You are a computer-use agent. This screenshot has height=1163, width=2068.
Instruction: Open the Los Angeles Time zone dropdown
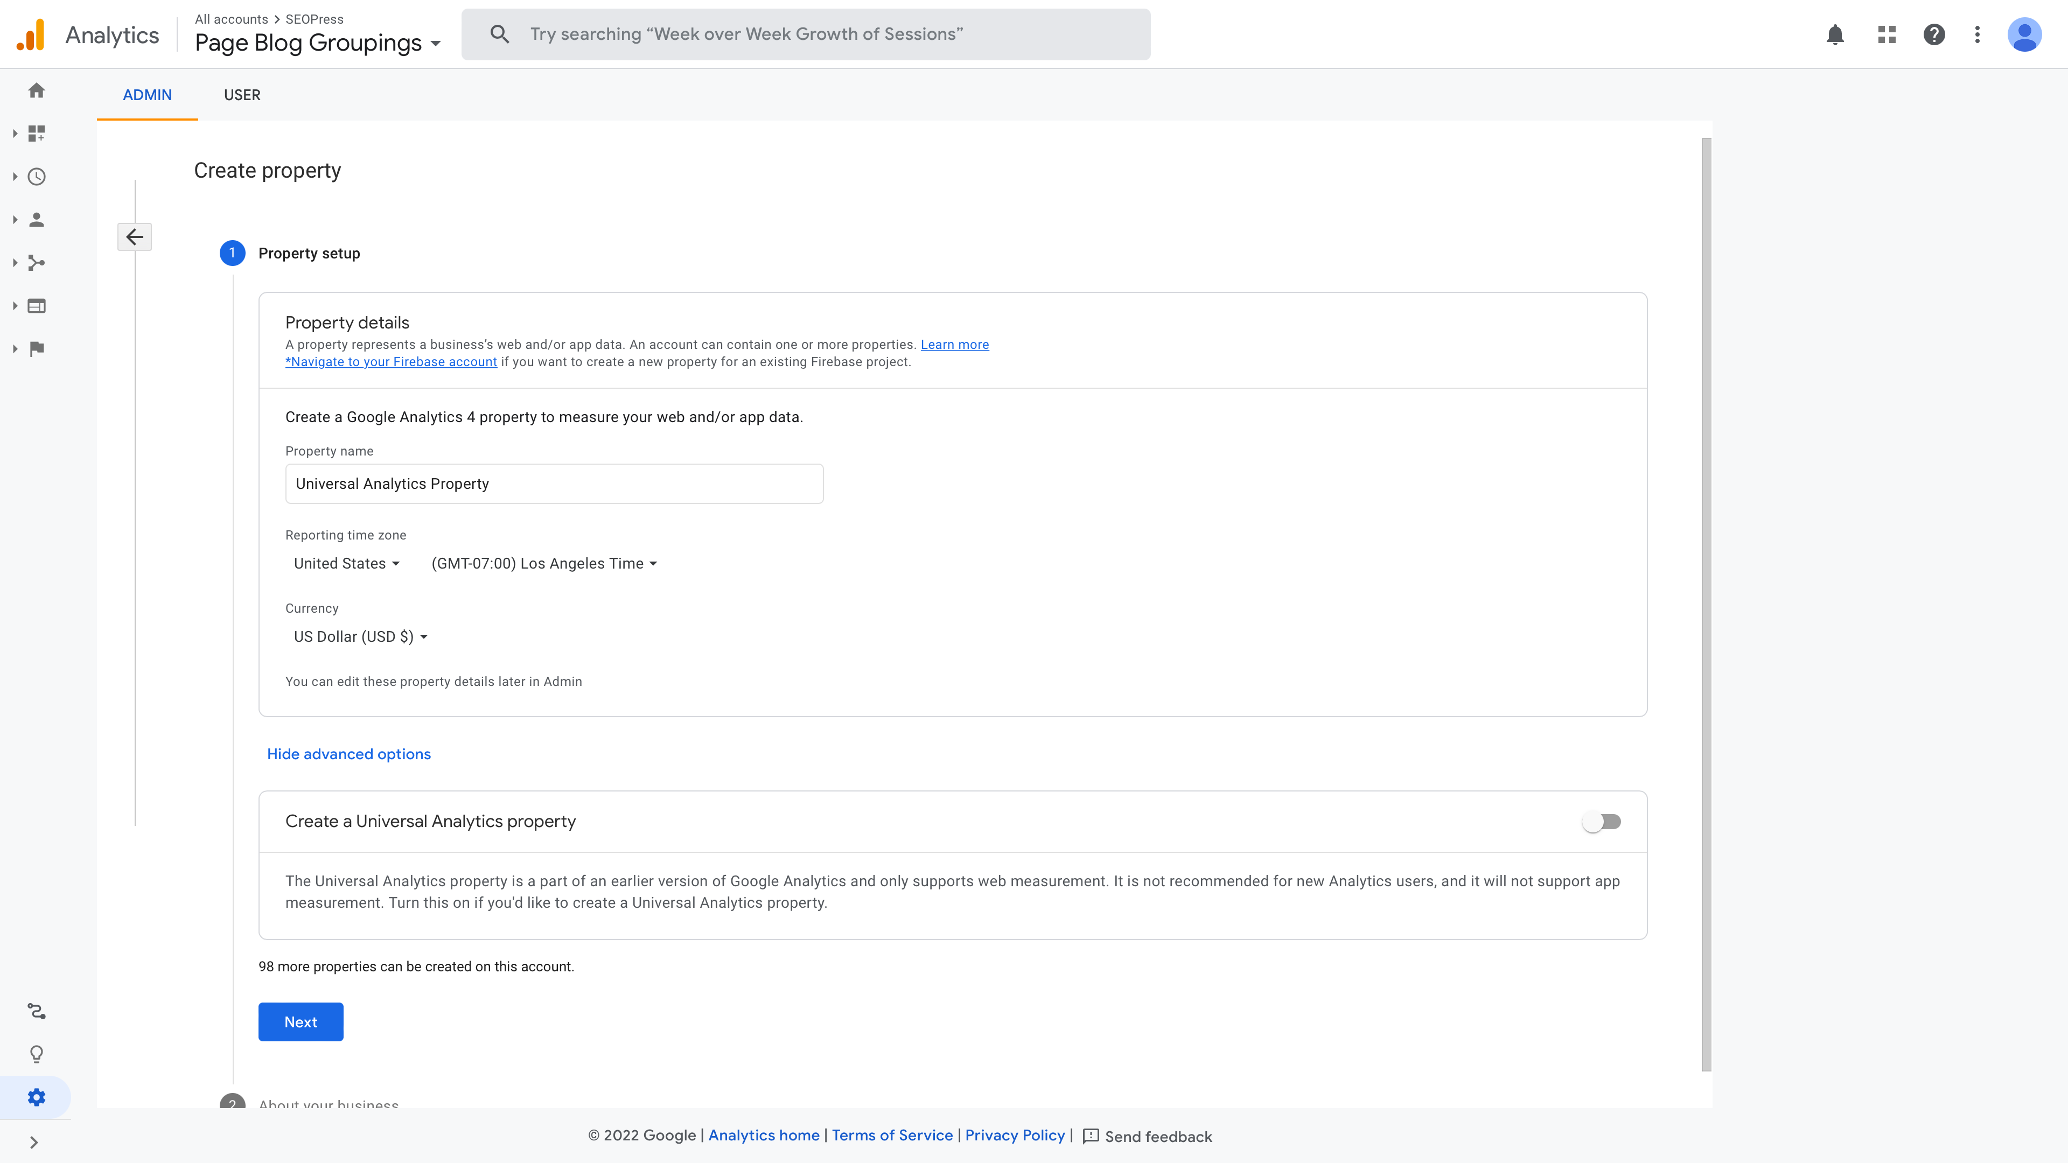point(544,563)
